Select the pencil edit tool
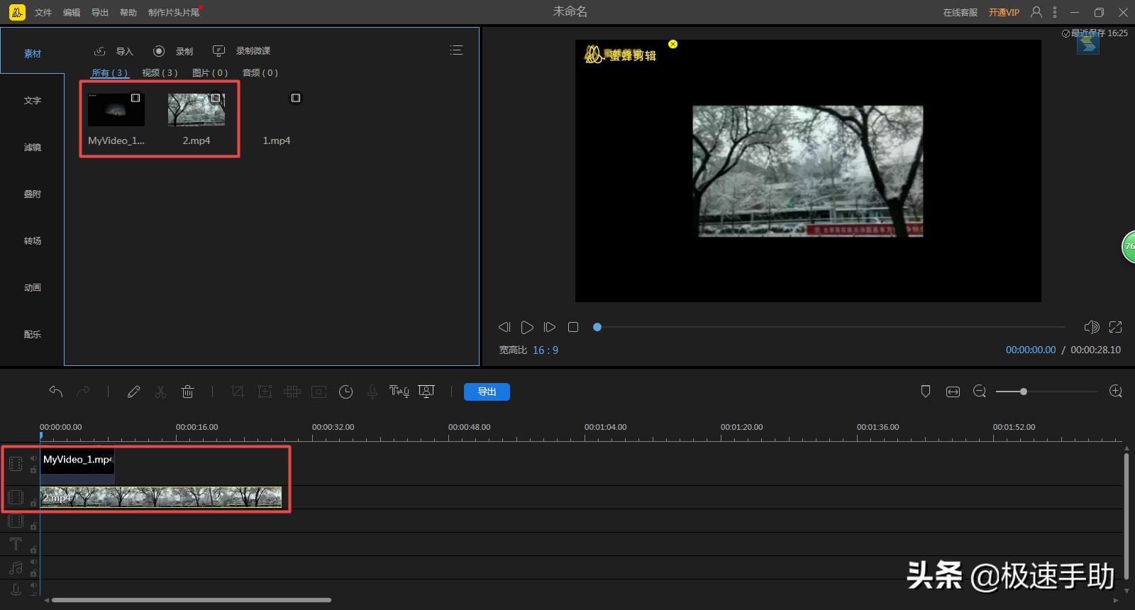Screen dimensions: 1135x610 click(133, 392)
